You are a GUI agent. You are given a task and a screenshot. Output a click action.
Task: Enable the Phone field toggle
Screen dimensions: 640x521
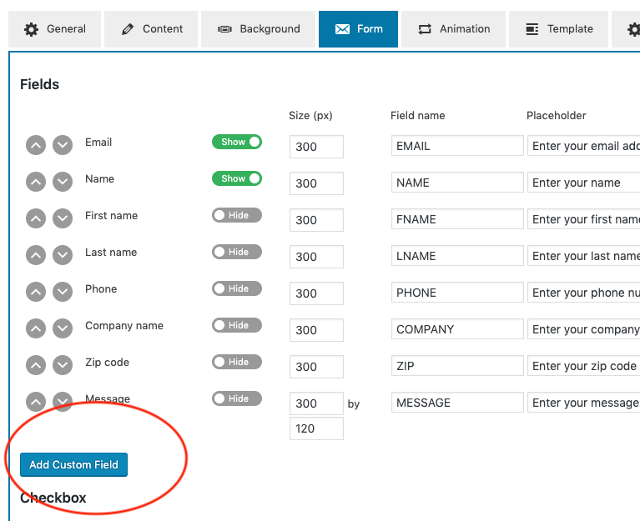coord(236,288)
